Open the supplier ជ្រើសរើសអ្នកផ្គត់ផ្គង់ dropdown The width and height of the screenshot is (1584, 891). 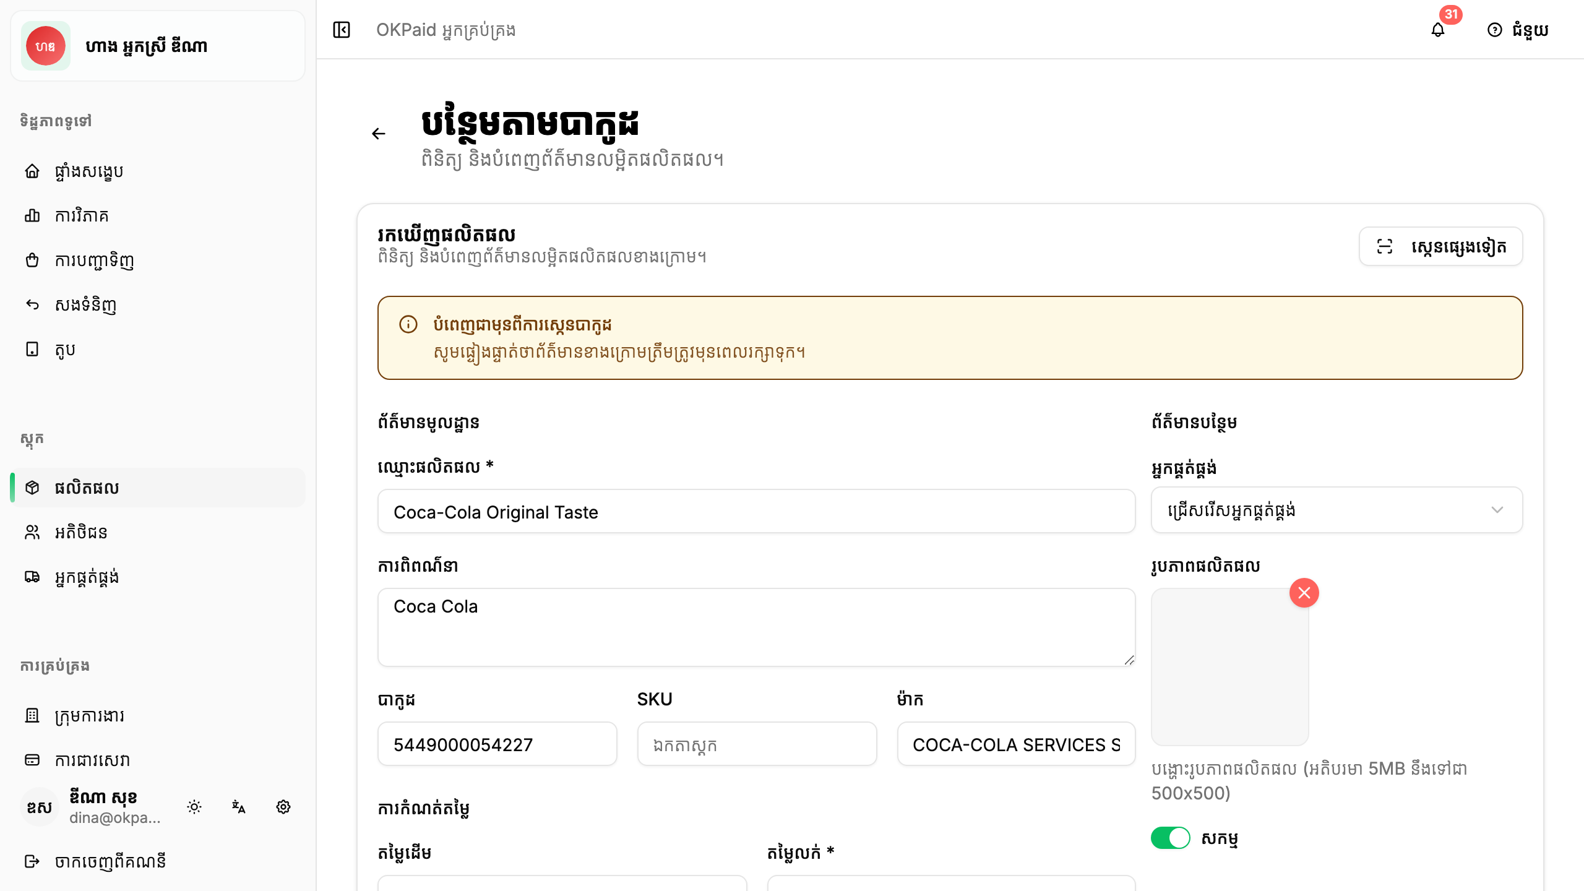pos(1336,510)
